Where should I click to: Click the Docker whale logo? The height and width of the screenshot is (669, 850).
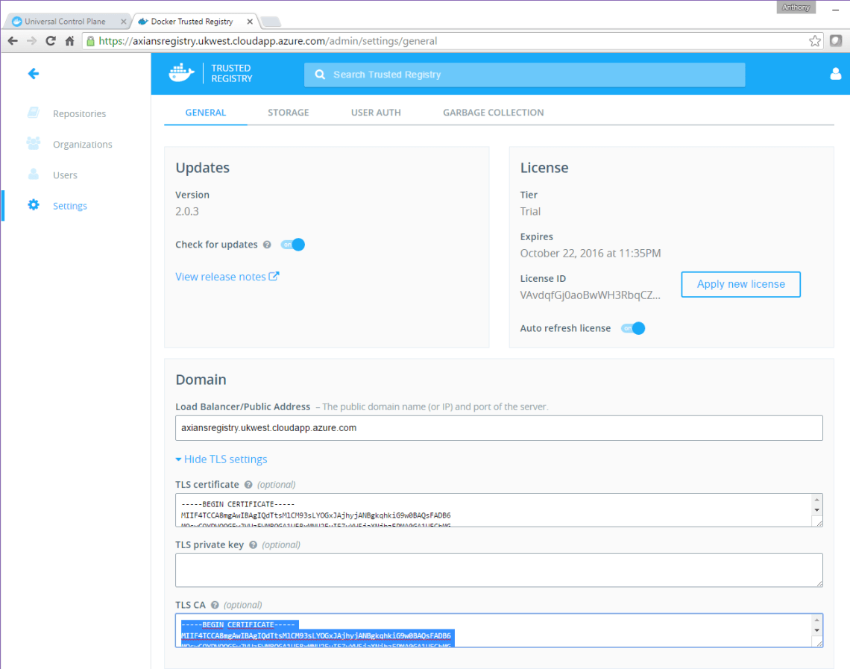click(x=182, y=73)
